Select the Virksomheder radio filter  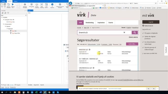pyautogui.click(x=97, y=44)
